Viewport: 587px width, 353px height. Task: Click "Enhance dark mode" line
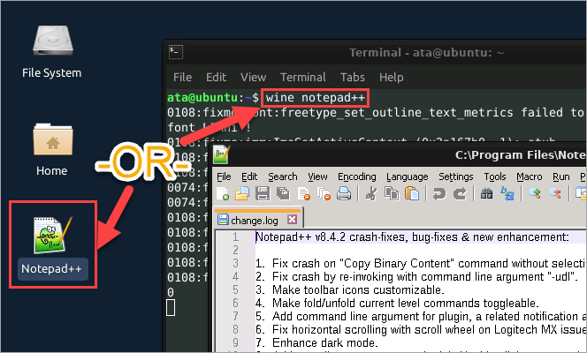pyautogui.click(x=316, y=342)
